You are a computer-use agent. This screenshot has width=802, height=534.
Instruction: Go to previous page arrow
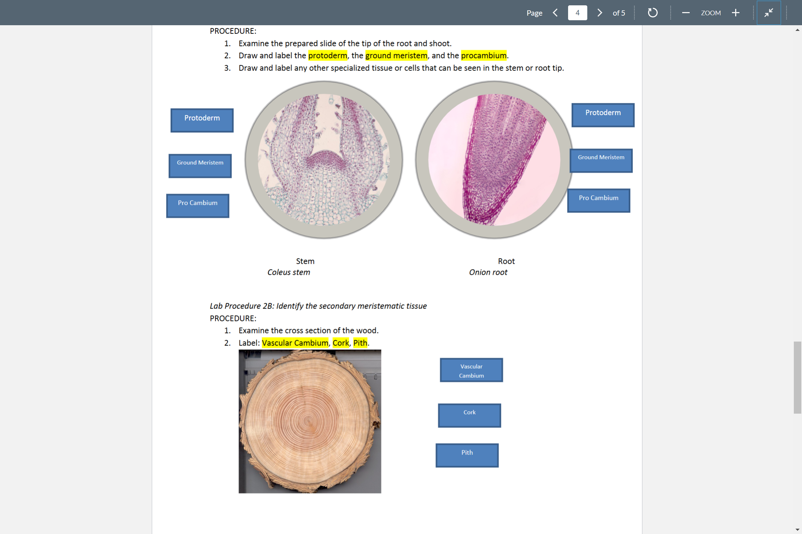coord(555,13)
